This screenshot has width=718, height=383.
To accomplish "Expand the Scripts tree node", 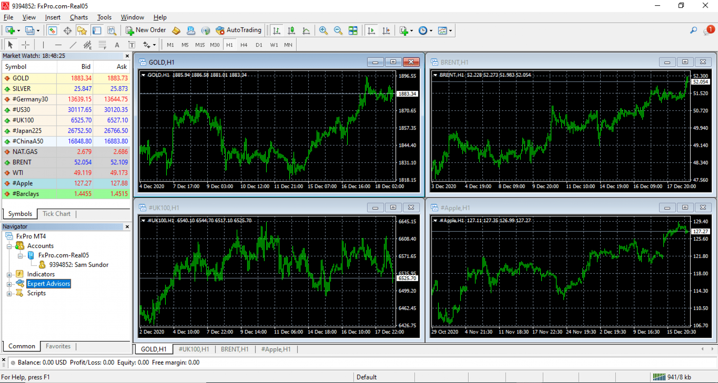I will [9, 293].
